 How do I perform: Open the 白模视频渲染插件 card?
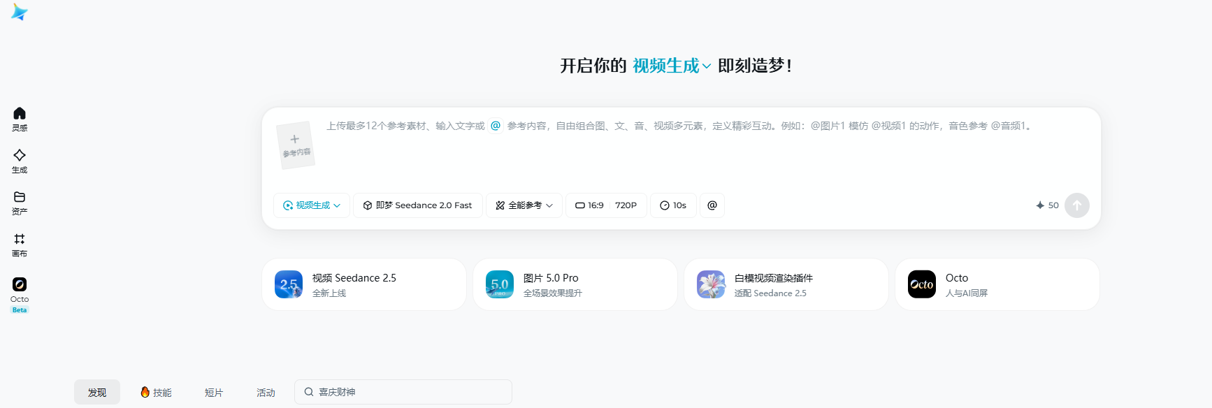786,284
